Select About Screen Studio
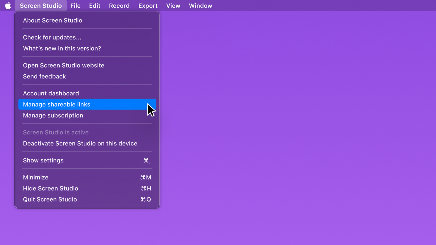This screenshot has width=436, height=245. pos(53,20)
